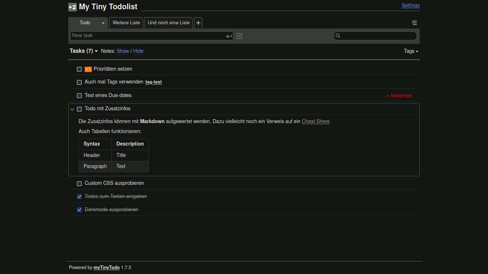This screenshot has height=274, width=488.
Task: Open the Tags dropdown
Action: pos(411,51)
